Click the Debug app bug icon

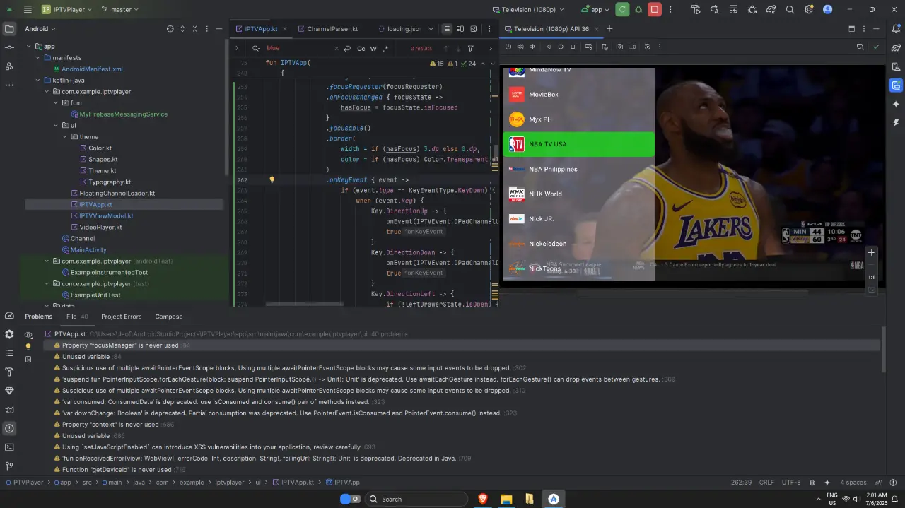click(x=638, y=9)
